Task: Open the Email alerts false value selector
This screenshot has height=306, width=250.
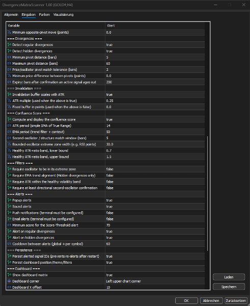Action: [x=155, y=219]
